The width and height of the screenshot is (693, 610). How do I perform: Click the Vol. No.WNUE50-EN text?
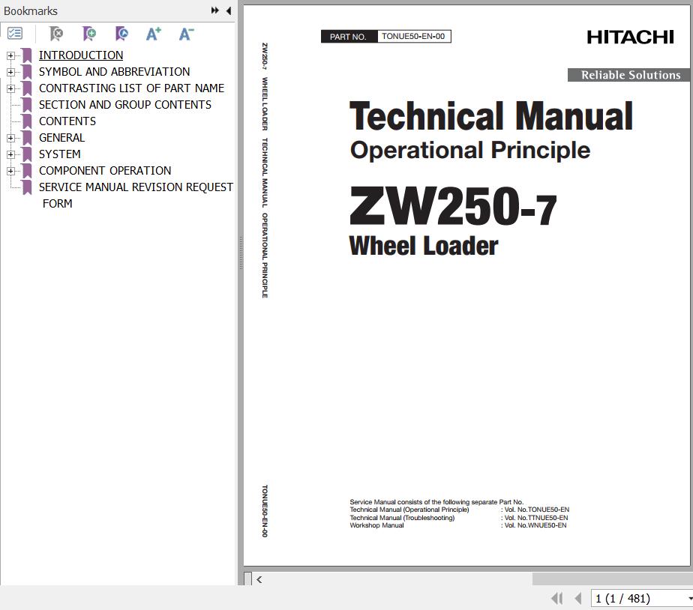pos(535,525)
